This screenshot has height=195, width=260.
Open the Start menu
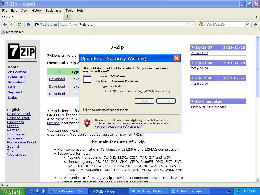13,191
